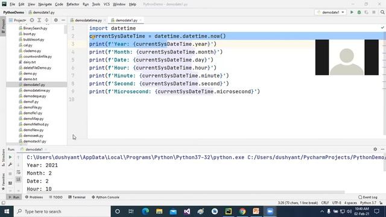Open the File menu
This screenshot has height=217, width=386.
(x=12, y=4)
